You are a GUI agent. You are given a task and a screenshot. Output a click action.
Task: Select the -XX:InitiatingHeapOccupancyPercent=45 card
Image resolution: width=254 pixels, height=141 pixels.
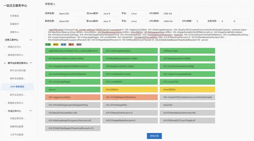point(73,121)
